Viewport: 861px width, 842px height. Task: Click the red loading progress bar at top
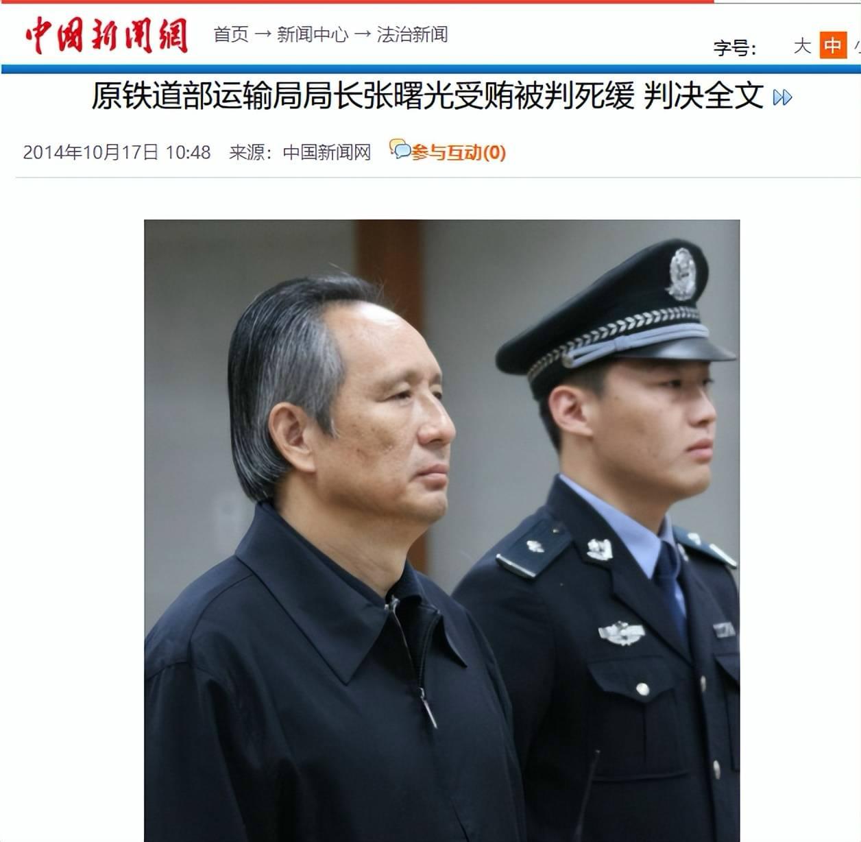pos(357,1)
